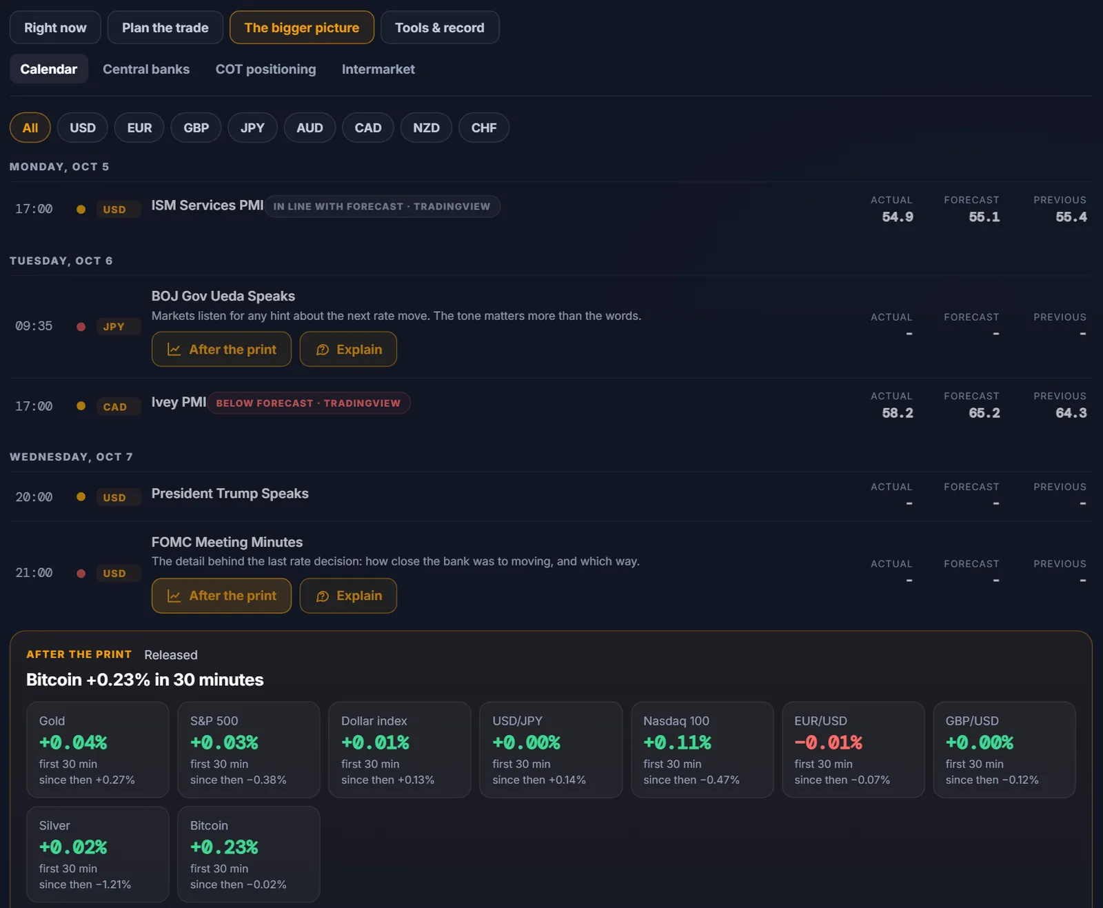Image resolution: width=1103 pixels, height=908 pixels.
Task: Switch to Plan the trade tab
Action: (165, 28)
